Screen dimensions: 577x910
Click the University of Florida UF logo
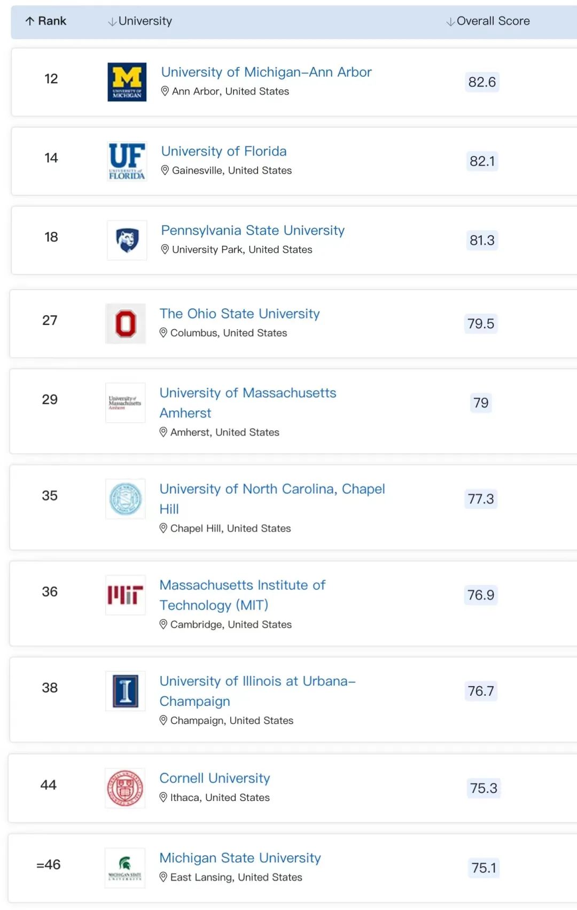click(x=127, y=161)
